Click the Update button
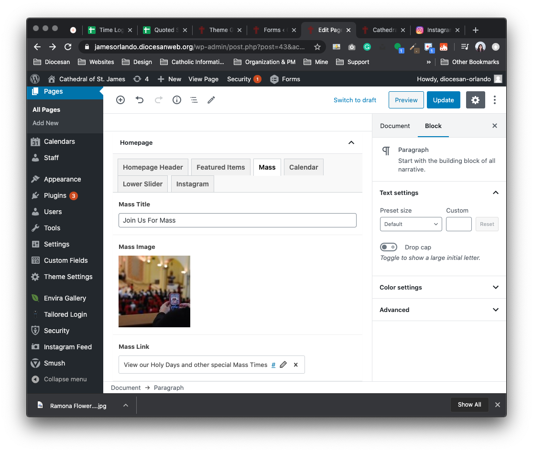 pos(443,100)
